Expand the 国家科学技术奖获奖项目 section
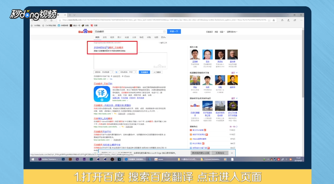334x184 pixels. 234,98
